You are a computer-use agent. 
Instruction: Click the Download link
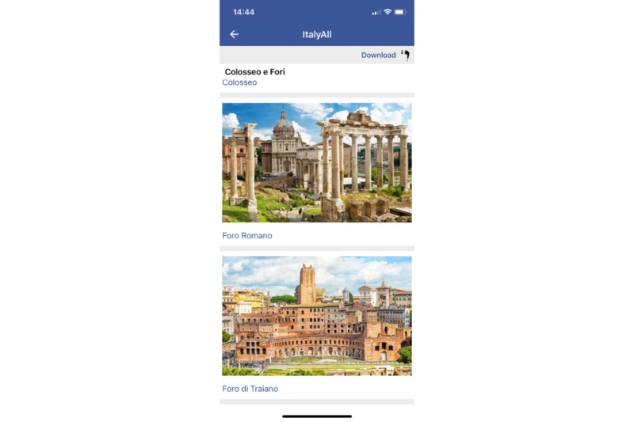[379, 55]
